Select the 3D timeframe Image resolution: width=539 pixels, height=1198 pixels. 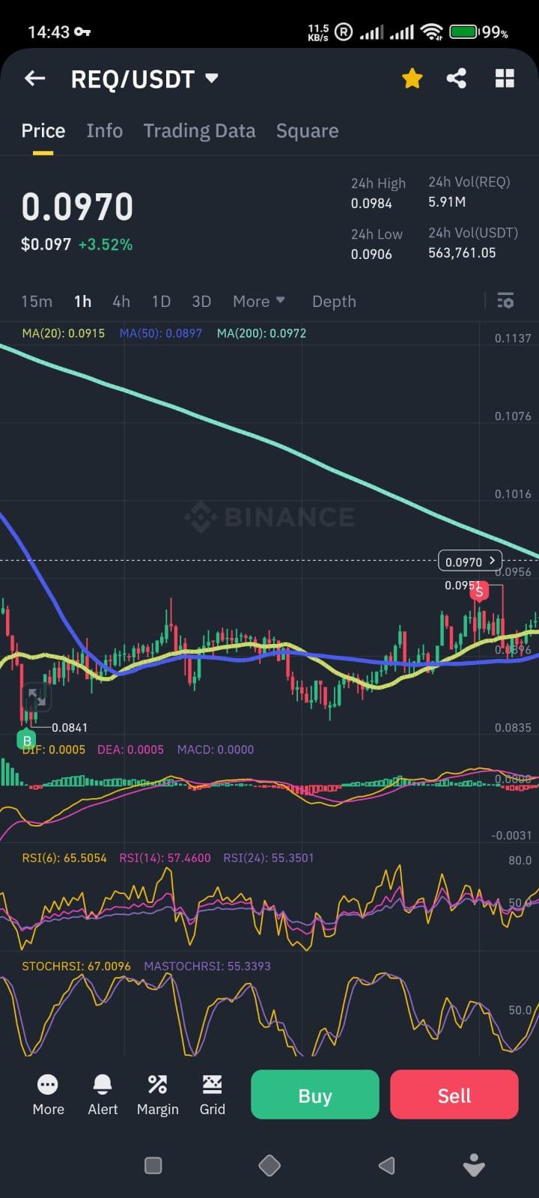(201, 301)
